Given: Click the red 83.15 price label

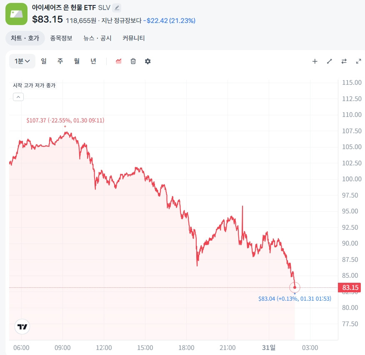Looking at the screenshot, I should [350, 287].
